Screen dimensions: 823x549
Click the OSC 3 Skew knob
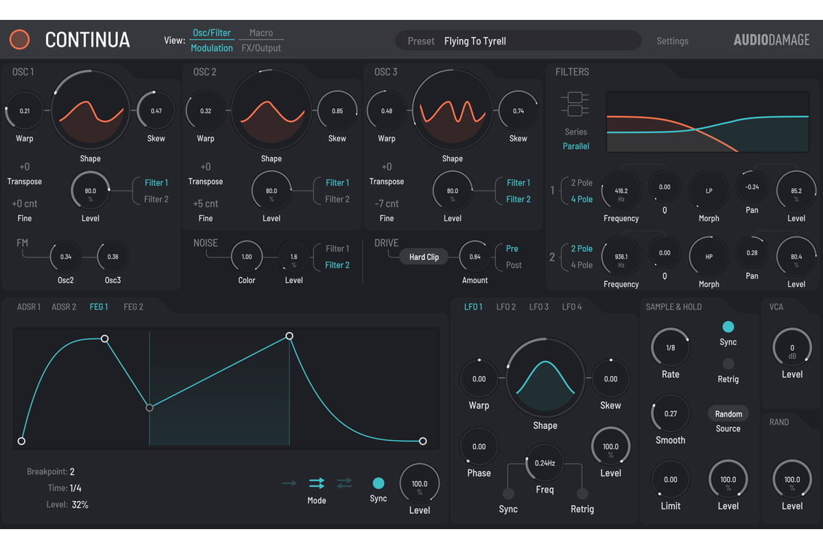[x=518, y=110]
